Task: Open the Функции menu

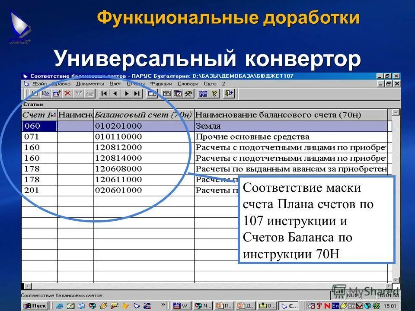Action: (x=161, y=84)
